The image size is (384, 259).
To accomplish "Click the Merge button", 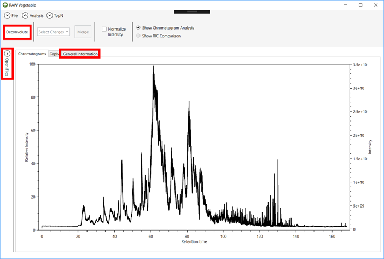I will pyautogui.click(x=83, y=32).
